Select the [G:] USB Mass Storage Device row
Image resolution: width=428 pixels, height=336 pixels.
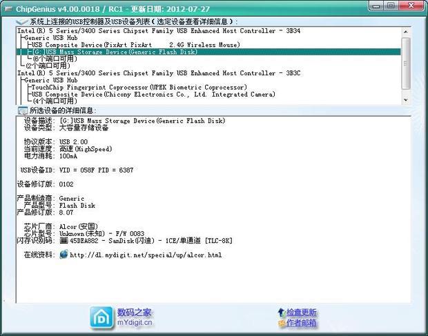[x=208, y=52]
